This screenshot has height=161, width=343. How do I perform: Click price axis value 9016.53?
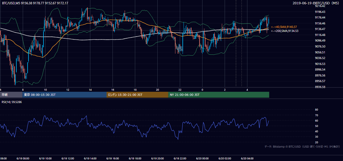(x=320, y=64)
